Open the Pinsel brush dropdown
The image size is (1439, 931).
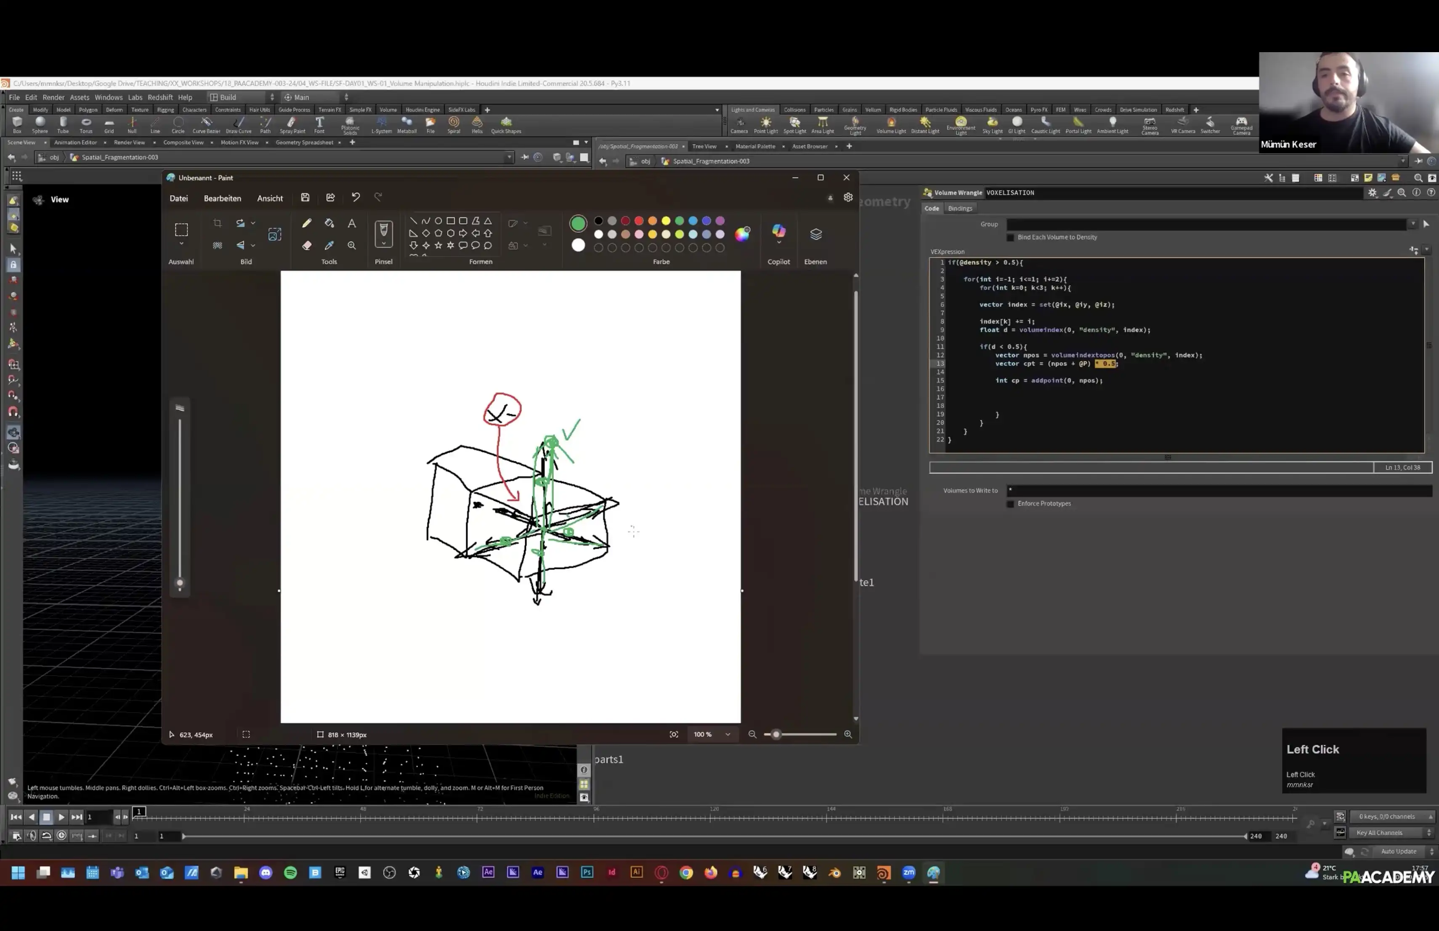pos(383,244)
